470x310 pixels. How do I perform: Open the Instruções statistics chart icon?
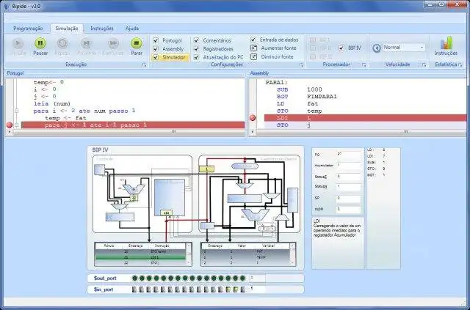(446, 43)
